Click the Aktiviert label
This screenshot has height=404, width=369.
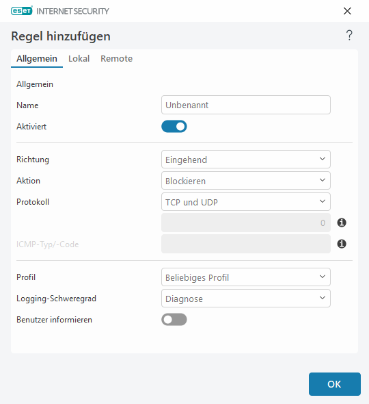coord(31,127)
